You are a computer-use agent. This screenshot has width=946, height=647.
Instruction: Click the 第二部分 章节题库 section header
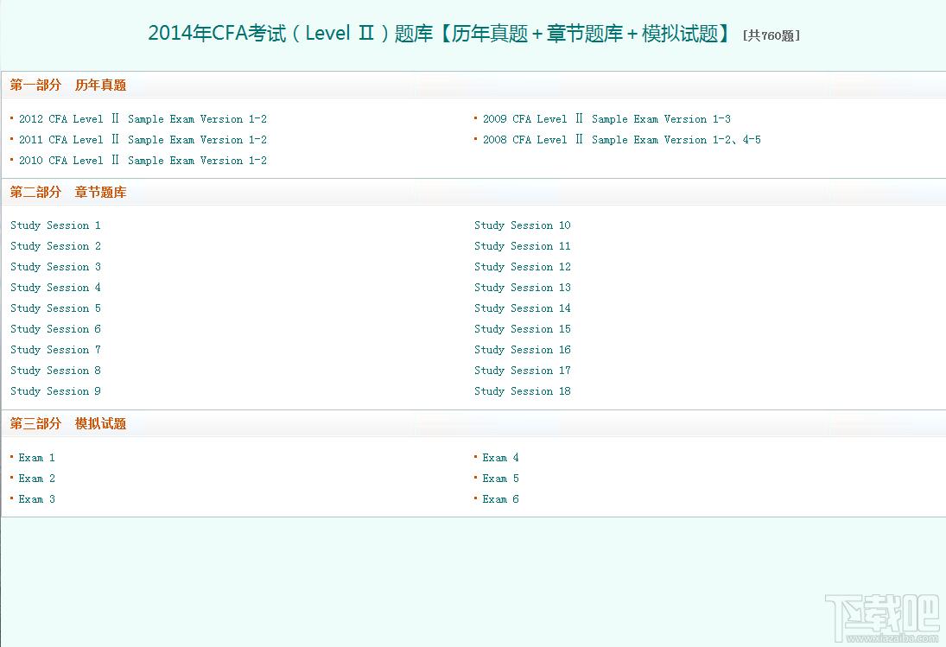coord(68,193)
